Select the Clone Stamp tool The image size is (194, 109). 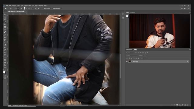click(x=5, y=37)
